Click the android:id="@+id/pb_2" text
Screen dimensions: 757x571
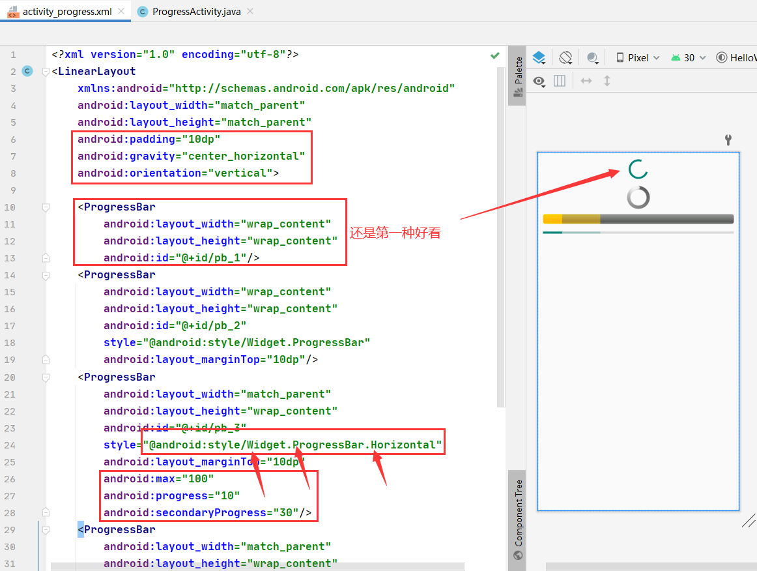pyautogui.click(x=175, y=326)
